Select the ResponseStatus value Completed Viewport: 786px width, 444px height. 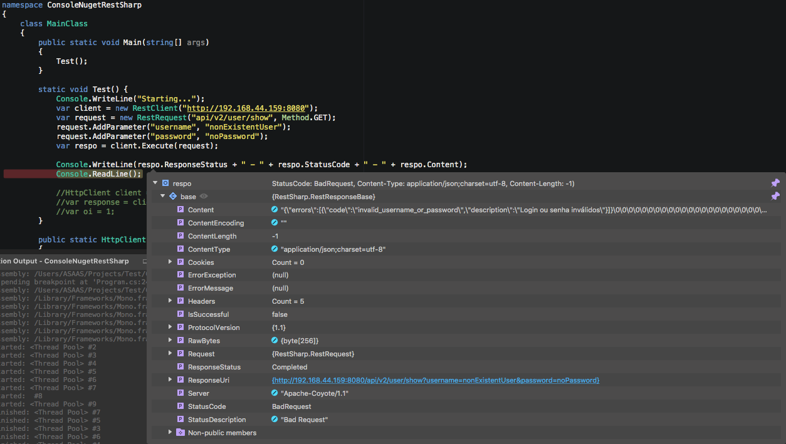(x=290, y=367)
